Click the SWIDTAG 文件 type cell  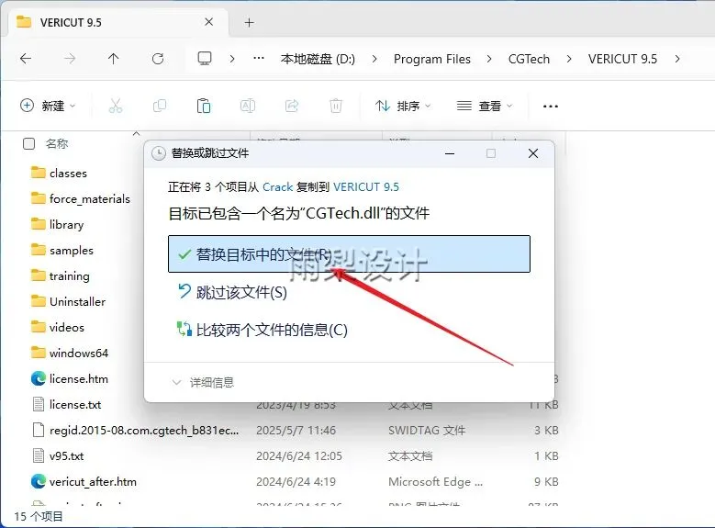click(427, 431)
